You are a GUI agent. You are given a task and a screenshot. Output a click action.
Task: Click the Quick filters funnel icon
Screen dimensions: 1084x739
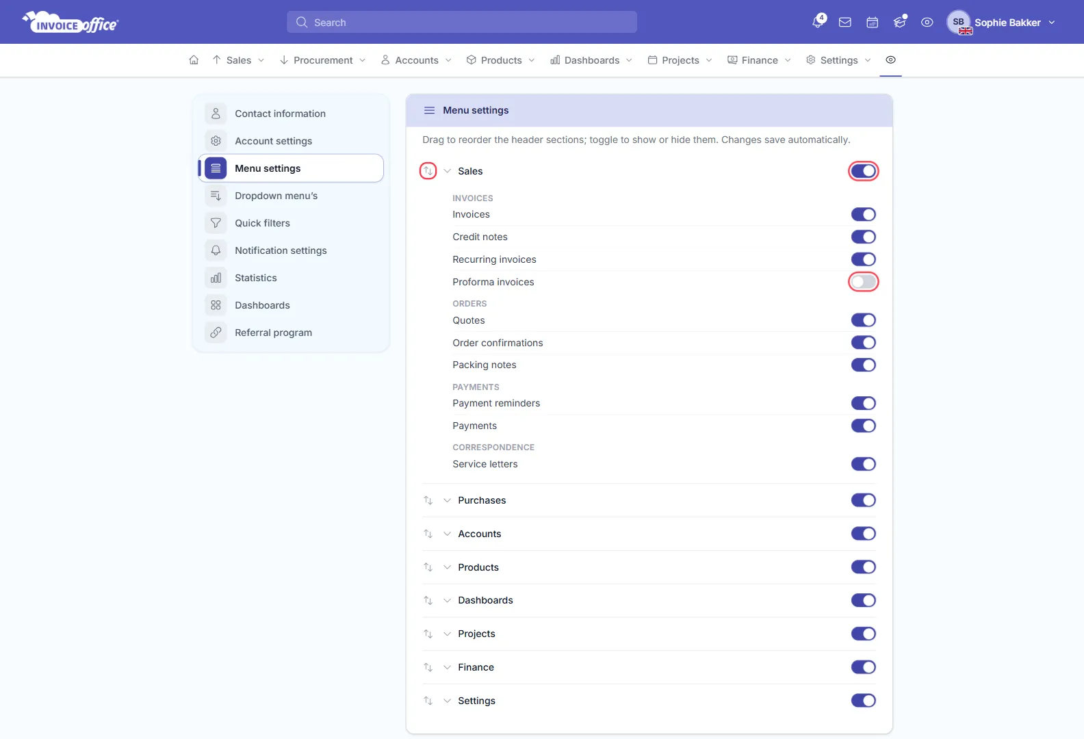pyautogui.click(x=216, y=223)
